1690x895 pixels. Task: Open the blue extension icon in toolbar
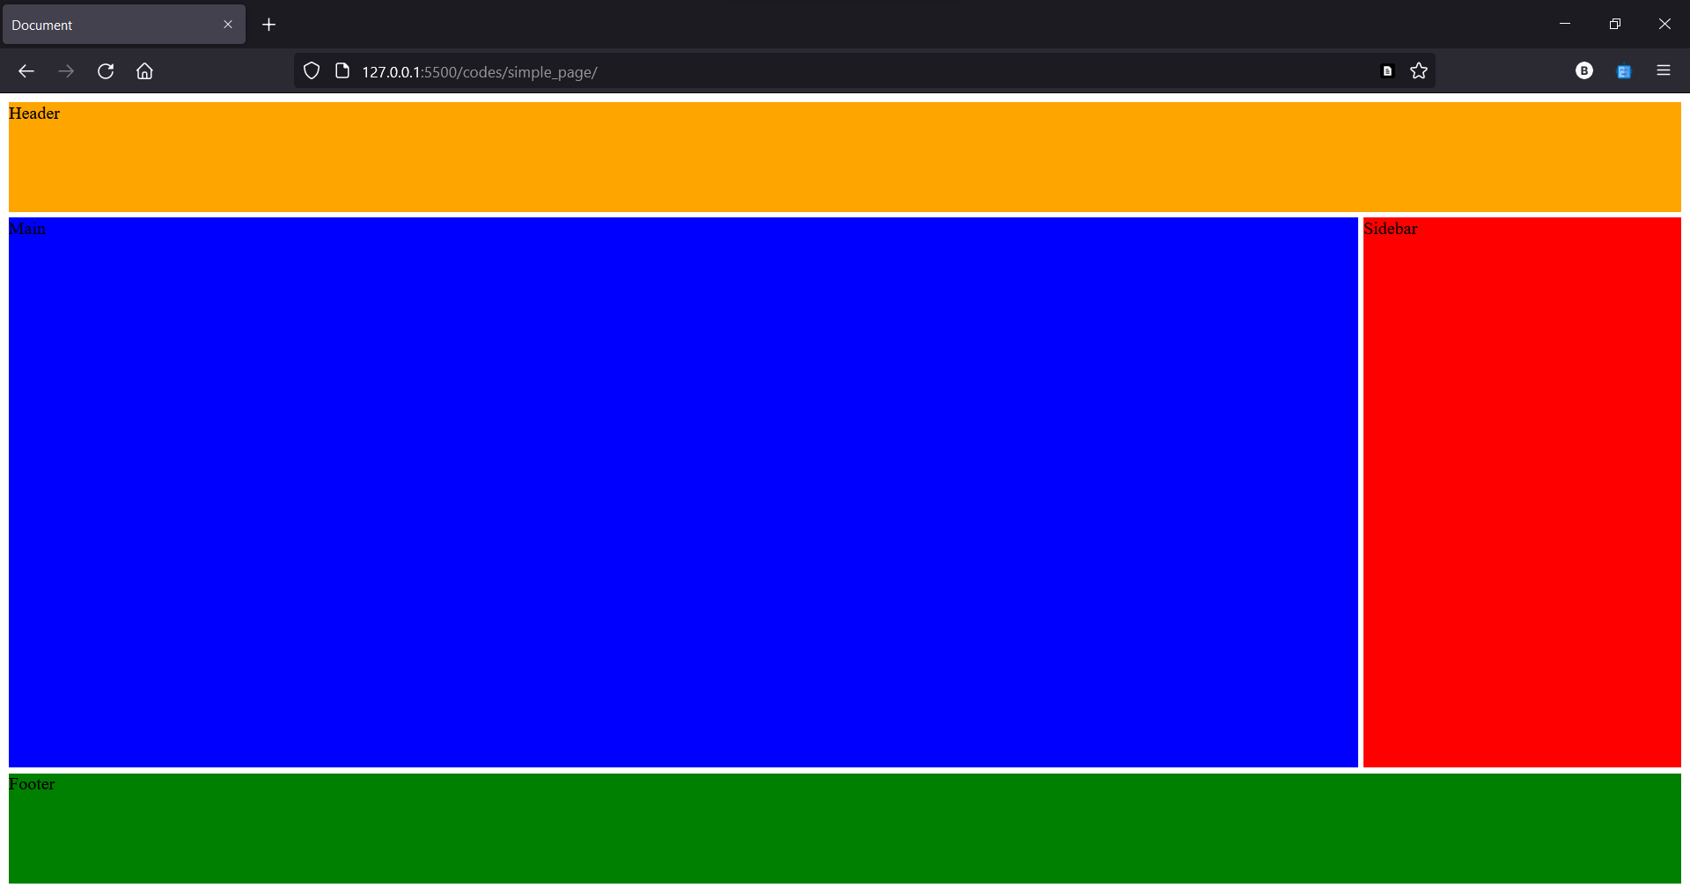click(x=1624, y=71)
